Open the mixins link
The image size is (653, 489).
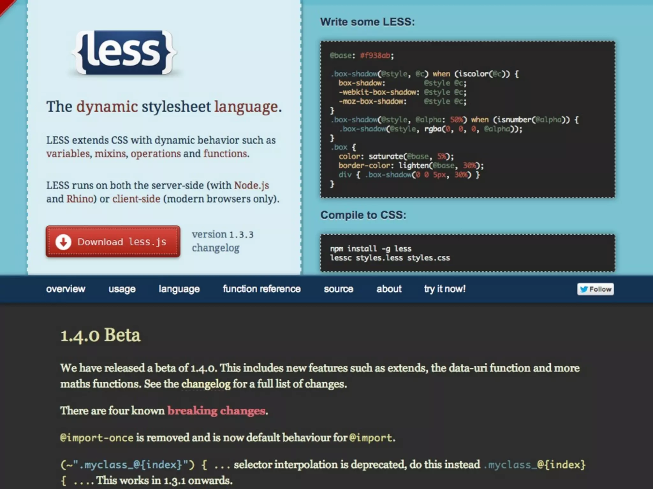110,154
